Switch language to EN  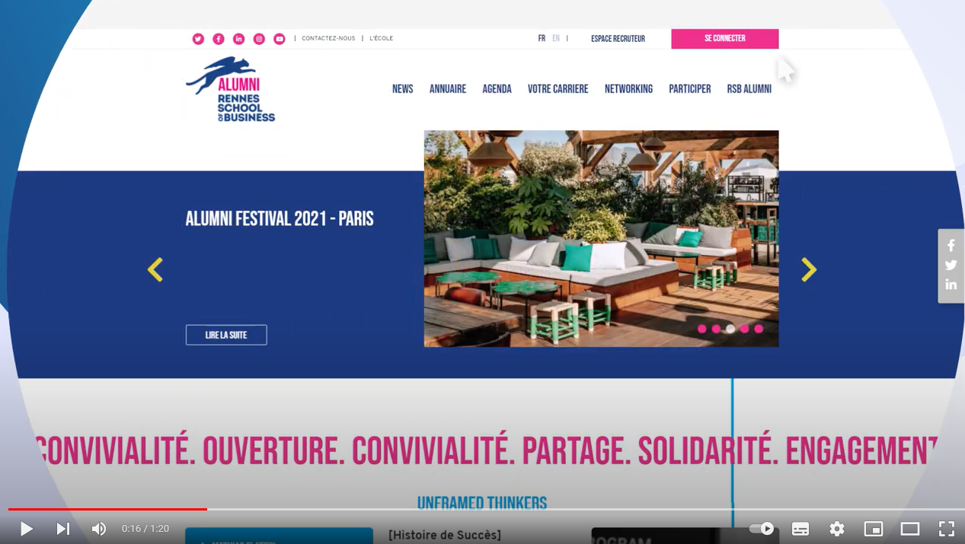556,38
